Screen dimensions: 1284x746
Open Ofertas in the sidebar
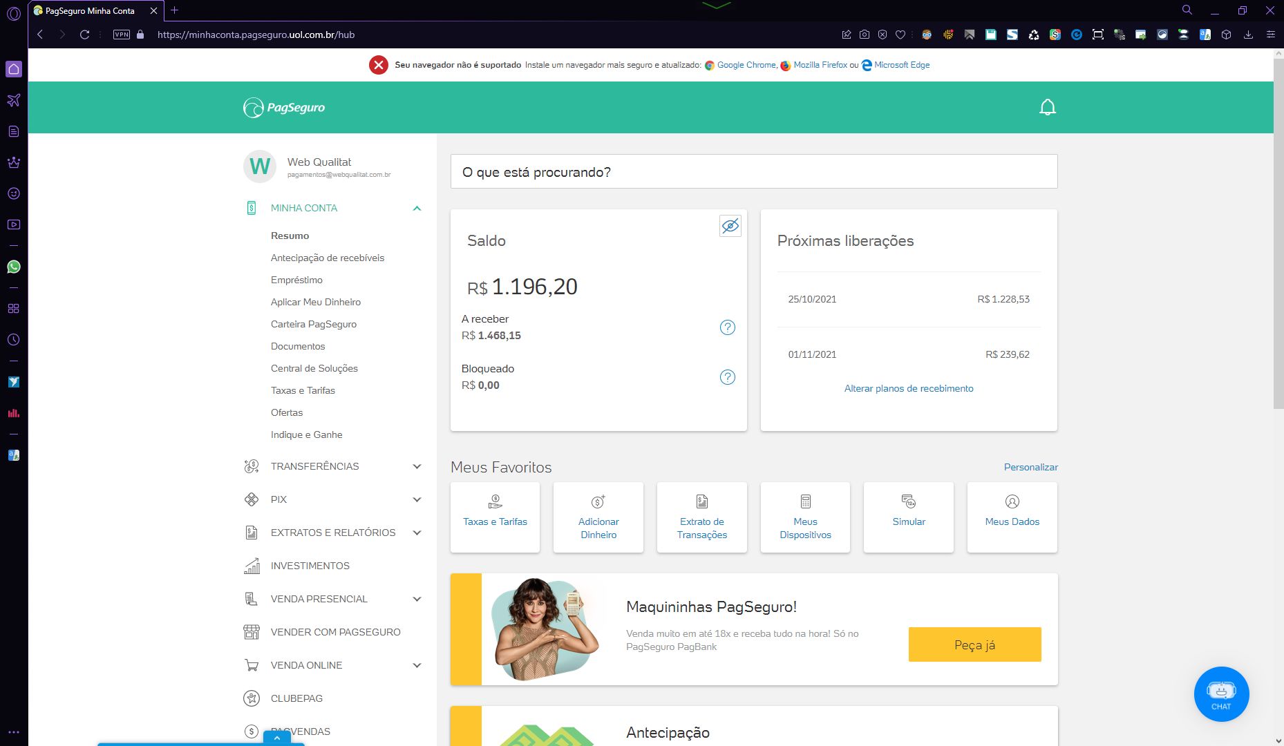click(287, 412)
